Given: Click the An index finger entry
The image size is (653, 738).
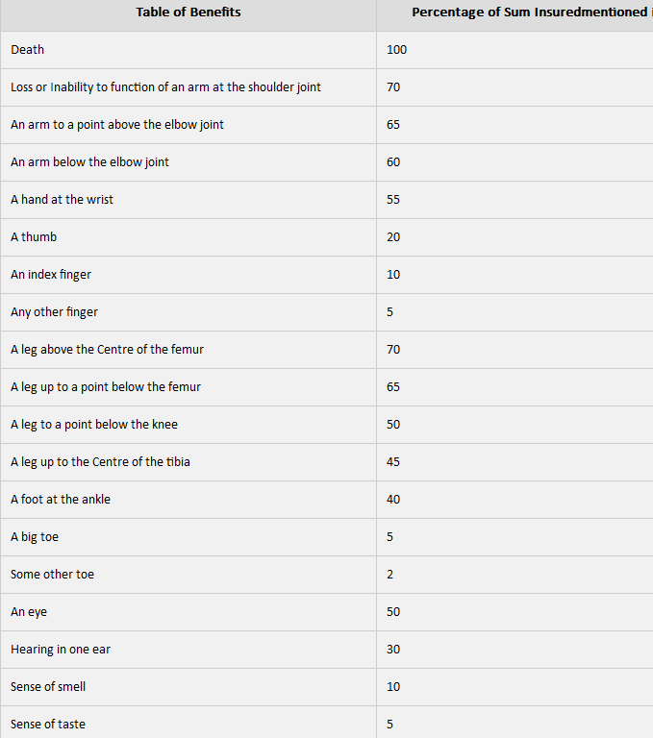Looking at the screenshot, I should click(x=51, y=275).
